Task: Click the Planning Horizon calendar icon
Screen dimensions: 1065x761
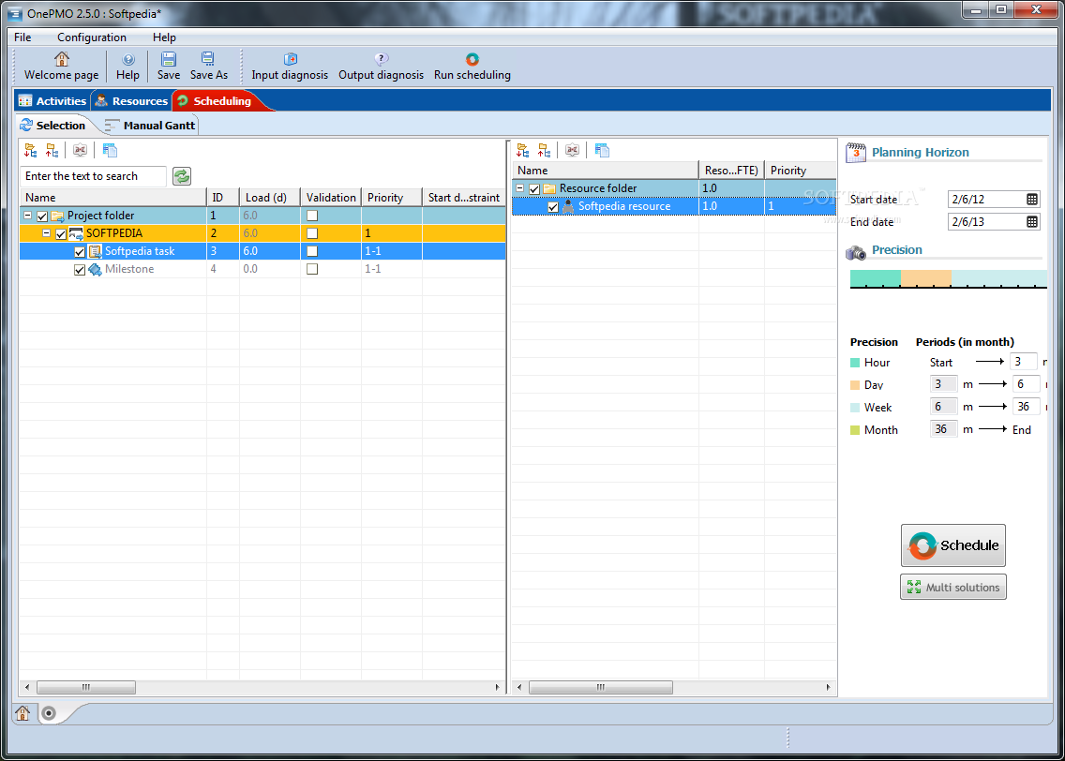Action: (856, 153)
